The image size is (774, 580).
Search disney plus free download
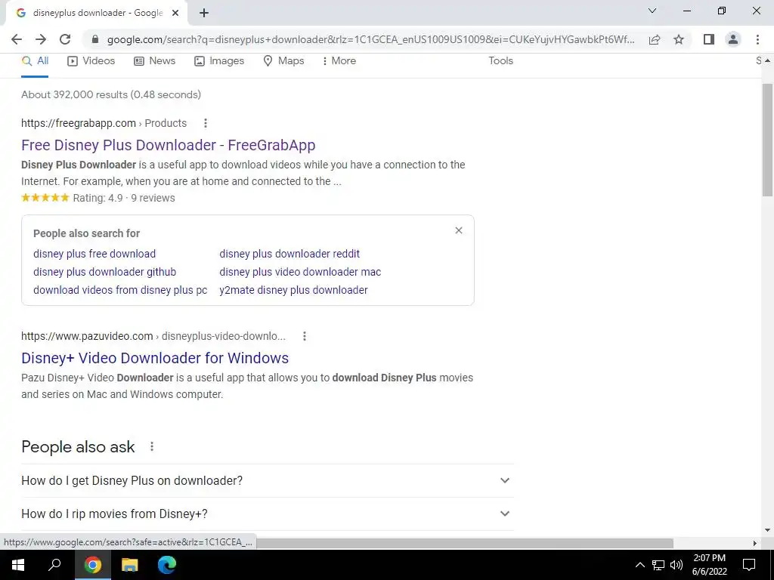94,254
